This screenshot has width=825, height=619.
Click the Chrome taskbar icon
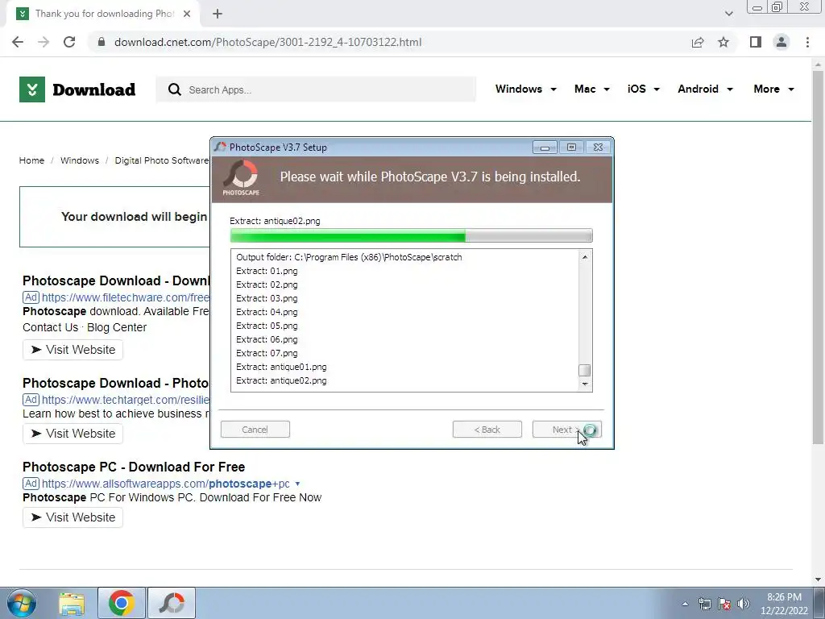click(x=122, y=603)
